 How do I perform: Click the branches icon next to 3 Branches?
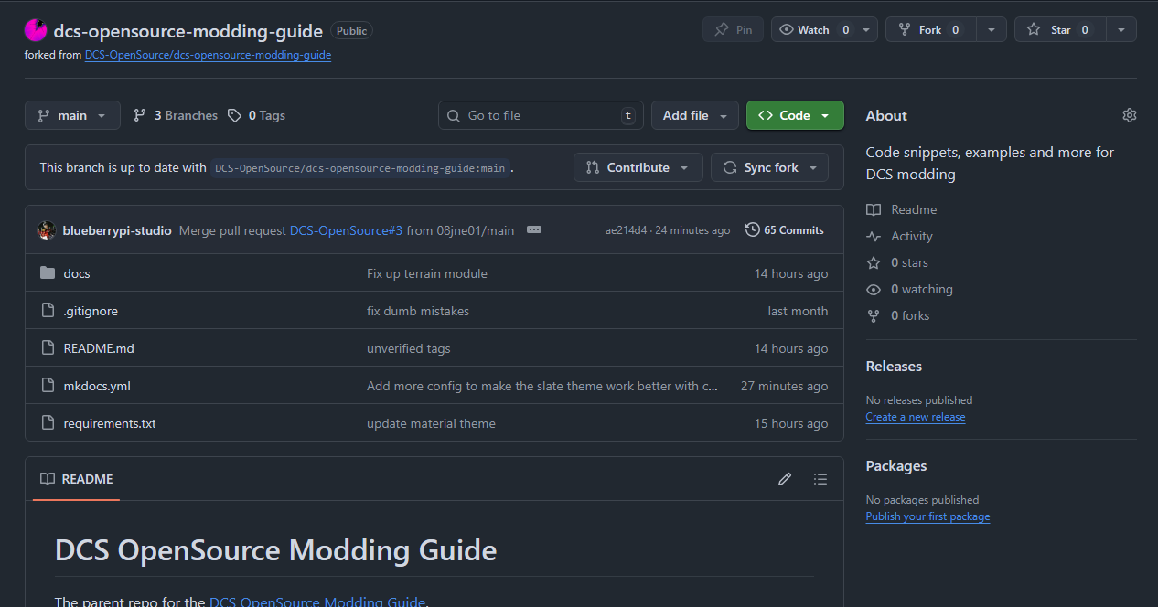click(140, 115)
